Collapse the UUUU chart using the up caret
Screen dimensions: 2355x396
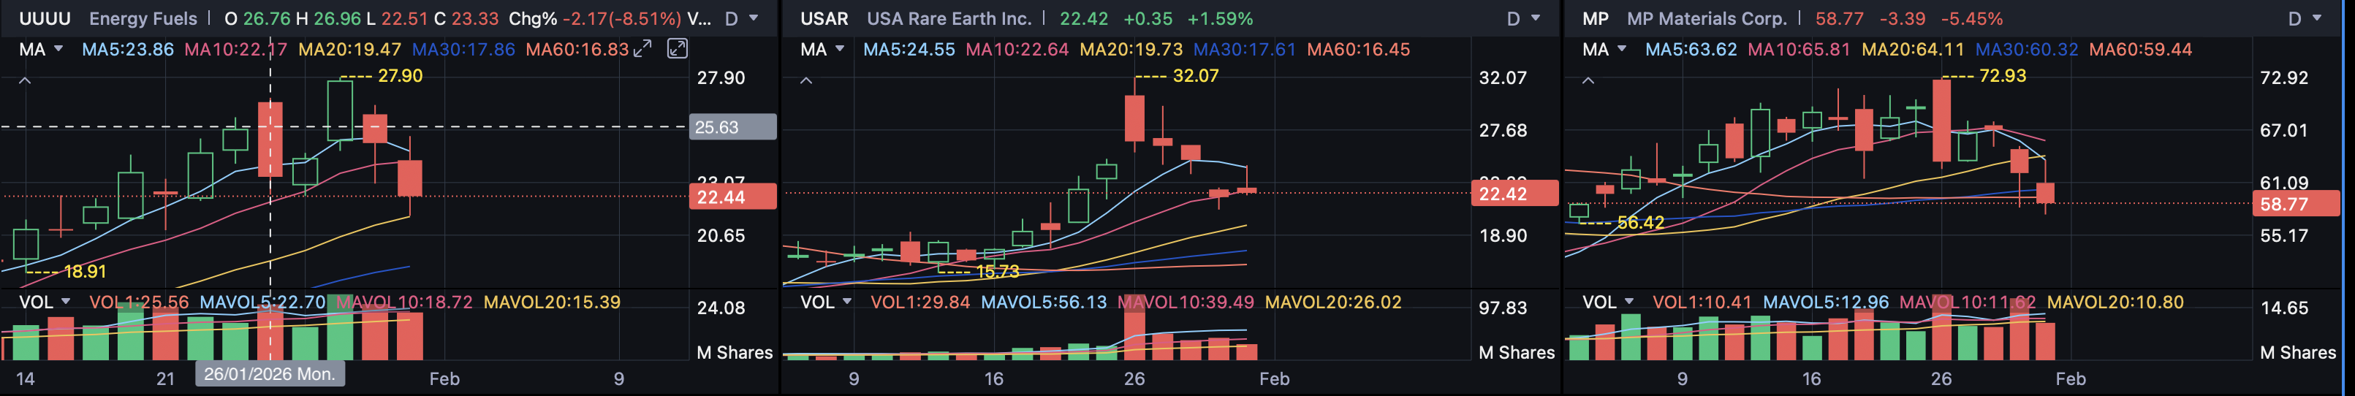[x=25, y=81]
